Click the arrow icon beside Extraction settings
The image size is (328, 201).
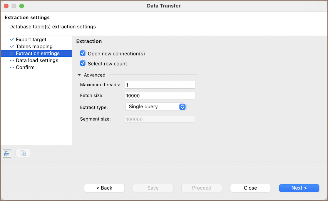click(x=12, y=53)
